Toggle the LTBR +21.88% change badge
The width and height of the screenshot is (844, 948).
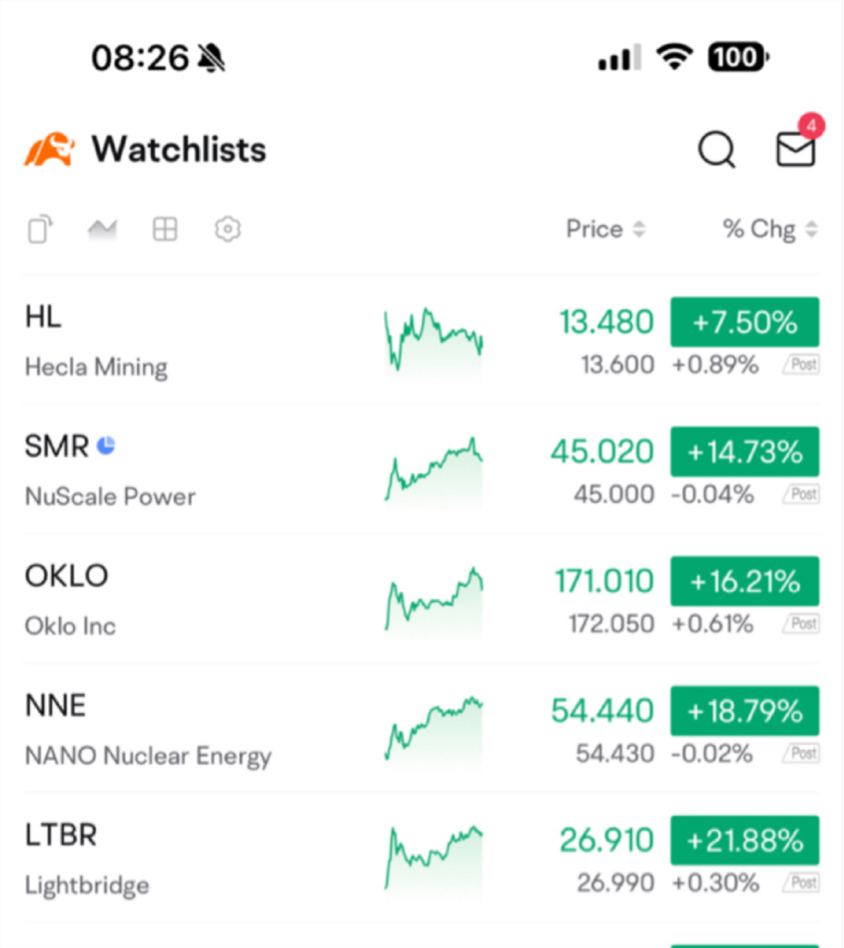pyautogui.click(x=745, y=841)
